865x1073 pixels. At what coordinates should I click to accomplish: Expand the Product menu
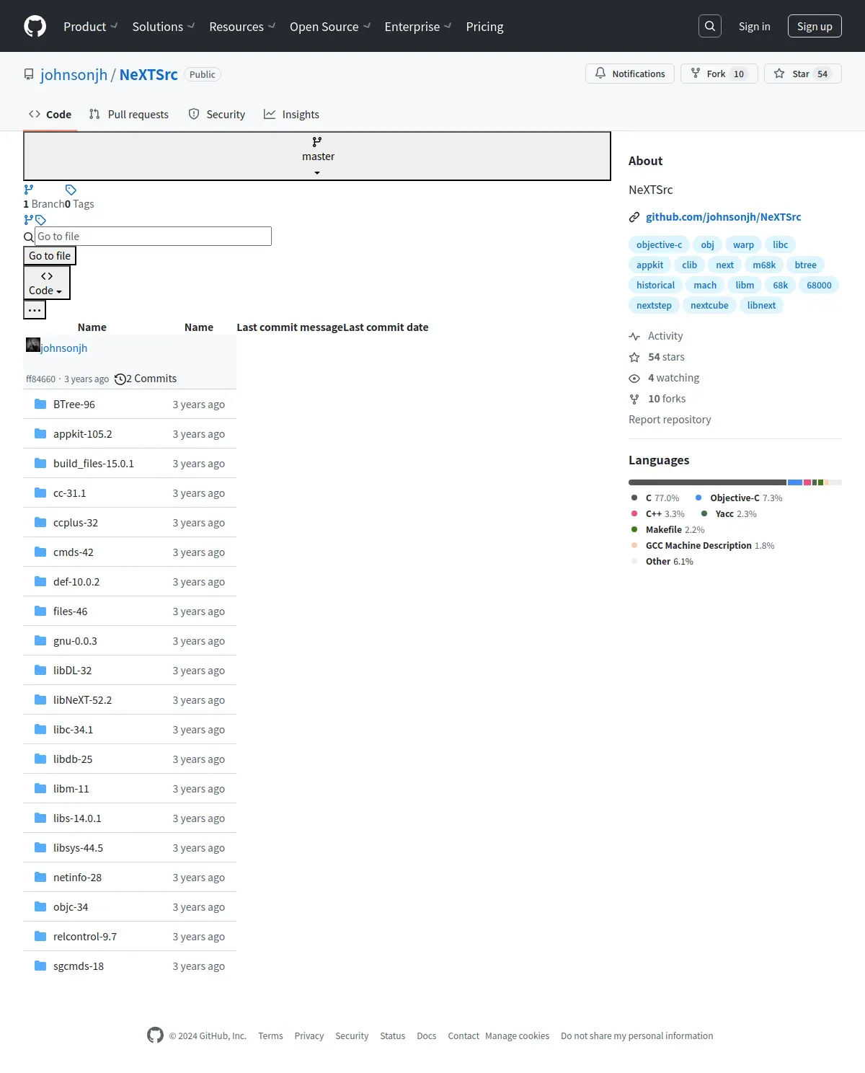point(90,26)
